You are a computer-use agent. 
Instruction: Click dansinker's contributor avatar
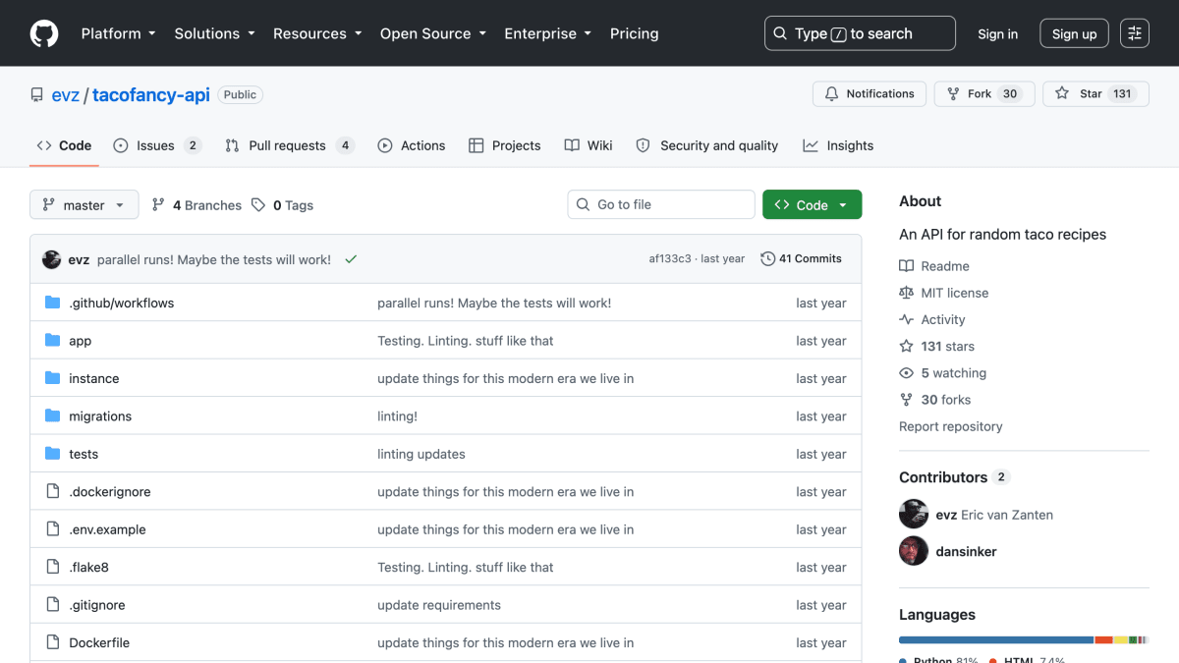pyautogui.click(x=914, y=551)
